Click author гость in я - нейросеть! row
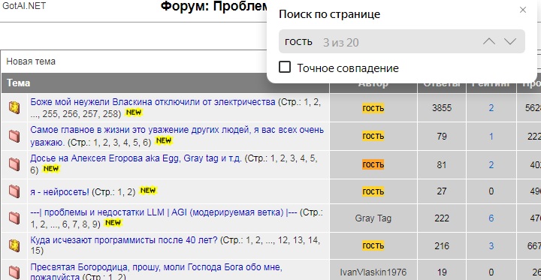 click(x=373, y=191)
